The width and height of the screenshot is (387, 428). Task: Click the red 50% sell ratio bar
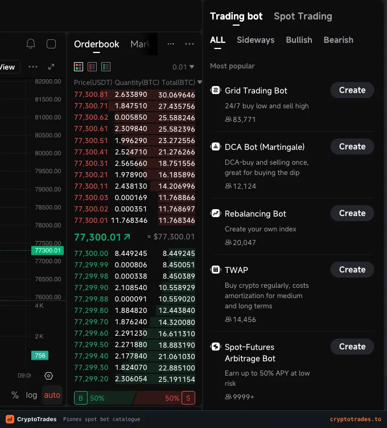pyautogui.click(x=158, y=398)
